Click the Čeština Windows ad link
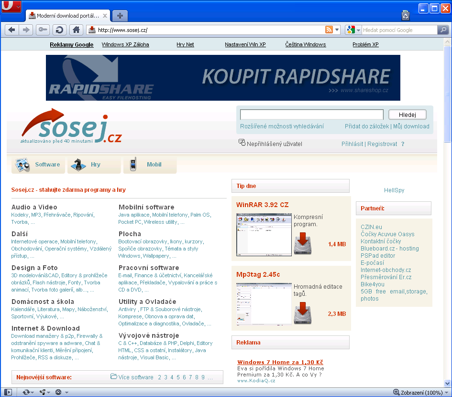This screenshot has height=397, width=452. [x=306, y=44]
